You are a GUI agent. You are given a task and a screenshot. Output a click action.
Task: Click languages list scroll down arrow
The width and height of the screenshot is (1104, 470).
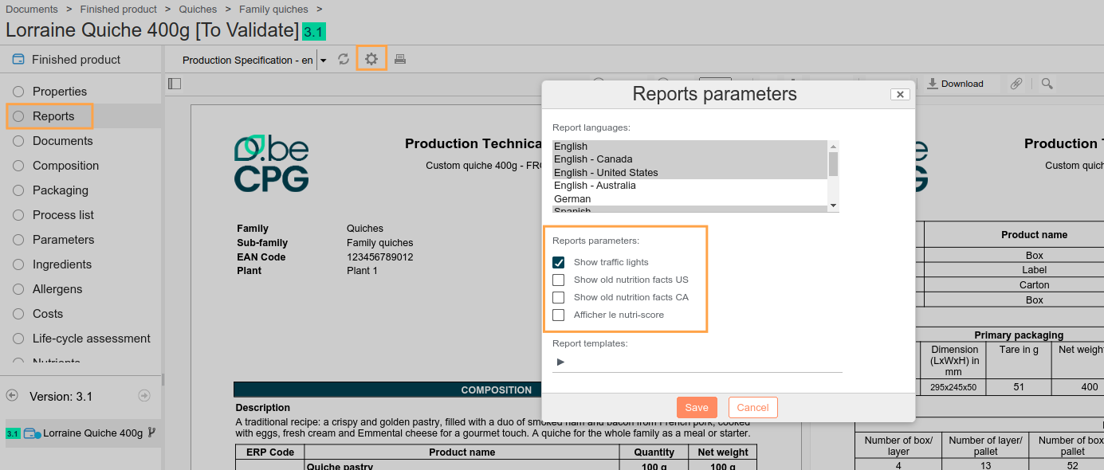pyautogui.click(x=834, y=206)
